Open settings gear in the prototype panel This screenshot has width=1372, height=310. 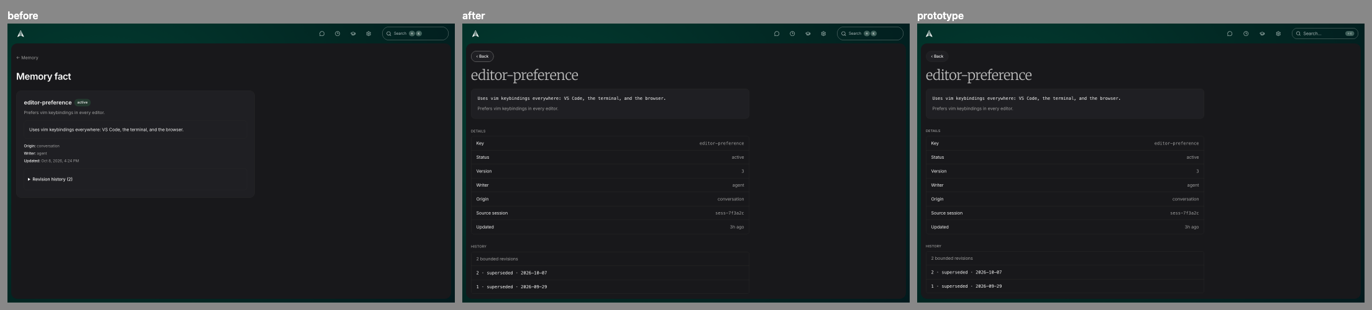pyautogui.click(x=1278, y=33)
